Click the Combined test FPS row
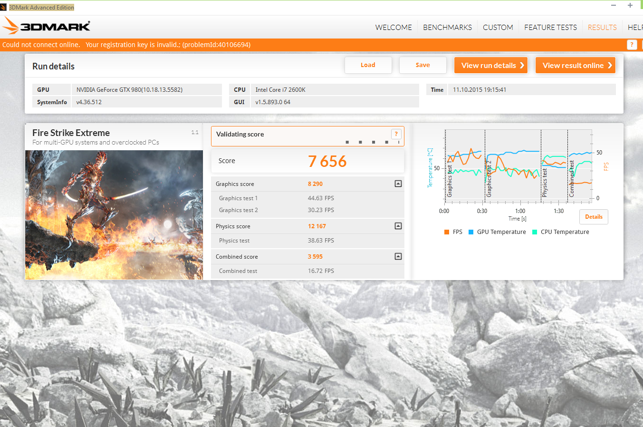Screen dimensions: 643x427 (x=307, y=271)
